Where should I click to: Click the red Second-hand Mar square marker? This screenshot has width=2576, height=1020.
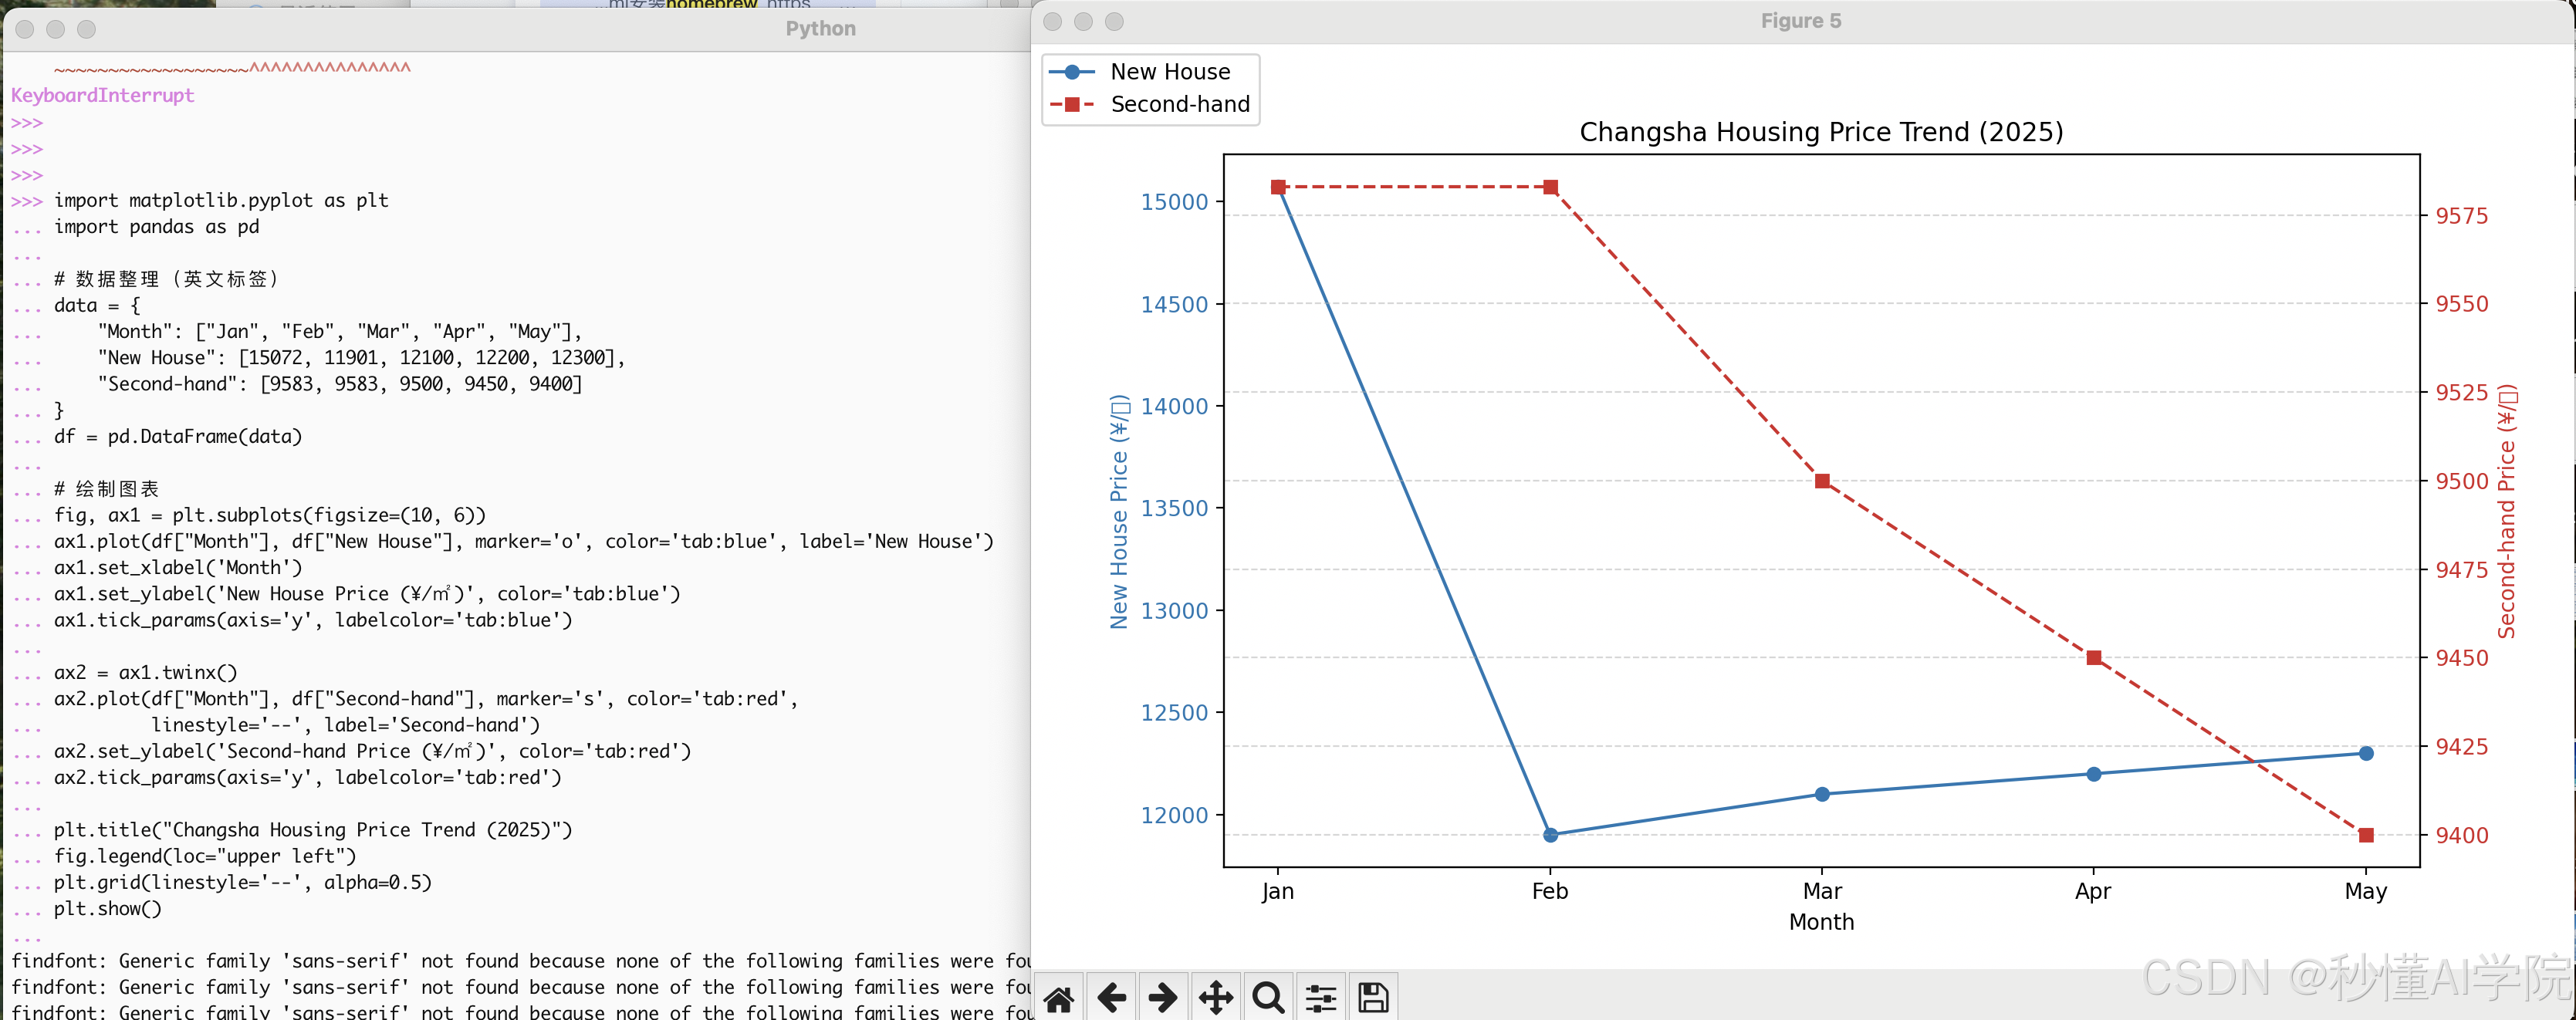tap(1822, 481)
